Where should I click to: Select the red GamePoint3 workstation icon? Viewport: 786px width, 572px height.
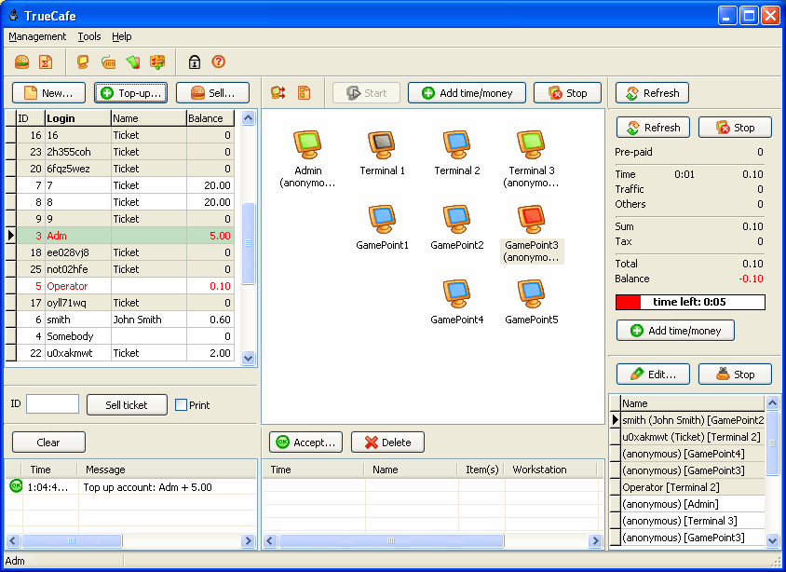pyautogui.click(x=531, y=220)
